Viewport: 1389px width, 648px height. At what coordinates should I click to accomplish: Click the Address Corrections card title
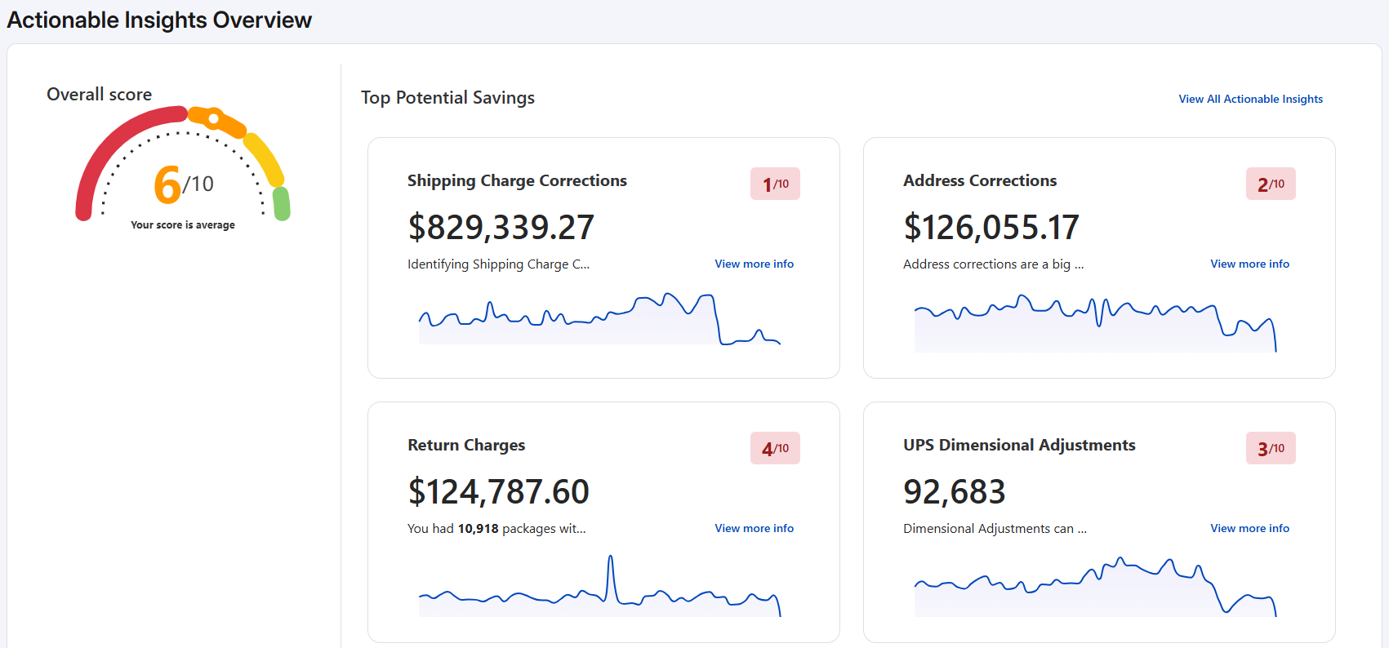click(980, 180)
